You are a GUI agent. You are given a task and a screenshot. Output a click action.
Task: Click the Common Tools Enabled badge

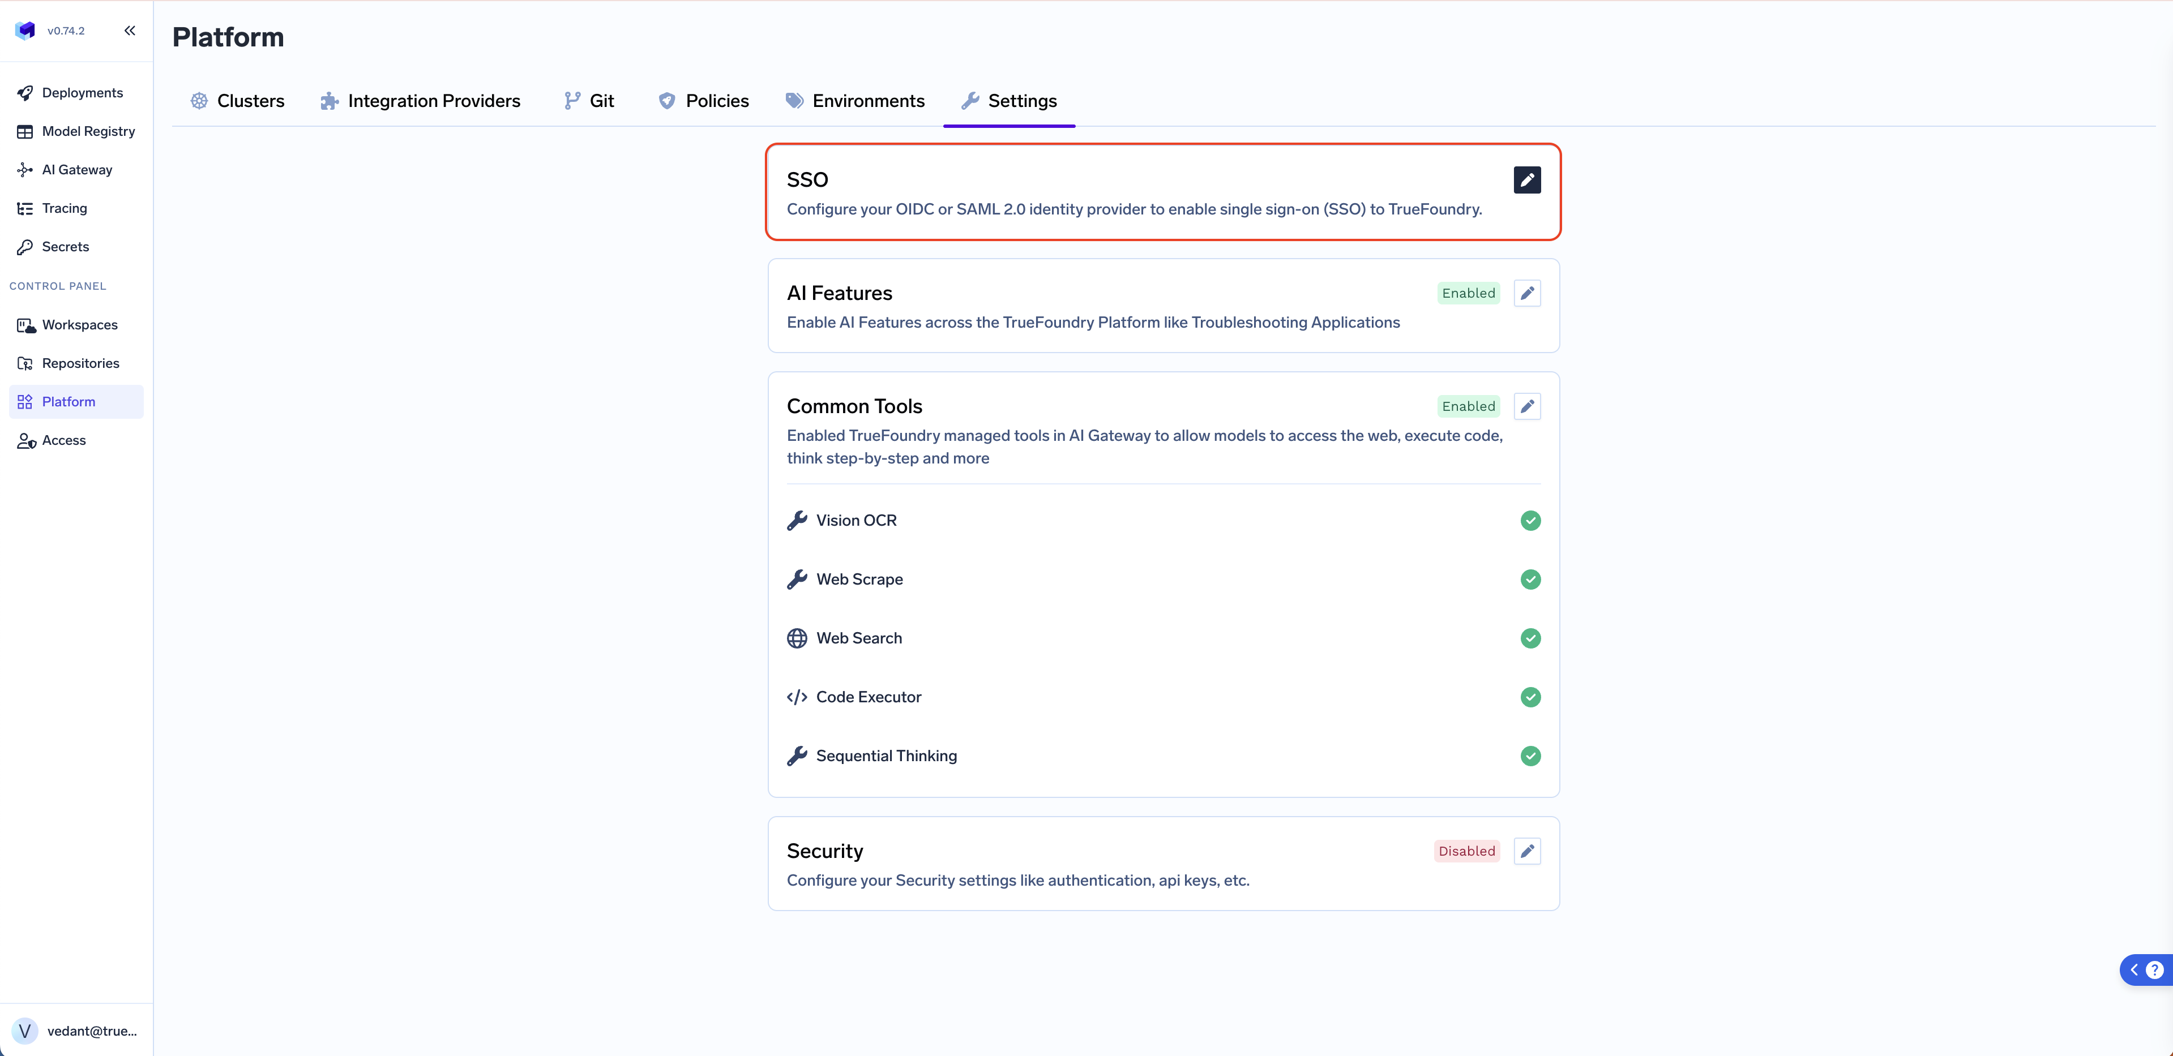(1469, 406)
